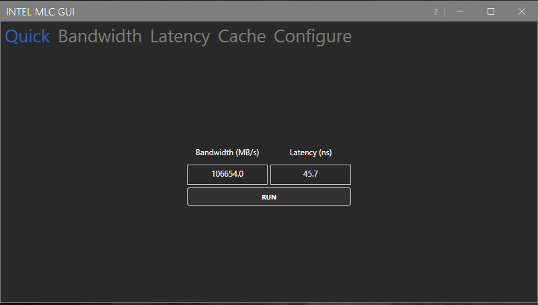Viewport: 538px width, 305px height.
Task: Click the separator line beside the help icon
Action: click(444, 11)
